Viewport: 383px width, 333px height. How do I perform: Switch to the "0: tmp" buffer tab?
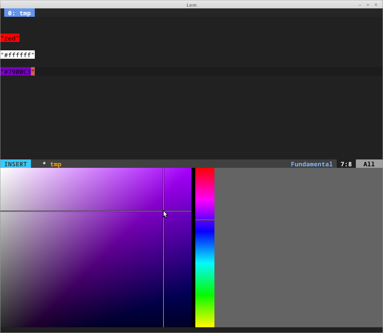(19, 13)
